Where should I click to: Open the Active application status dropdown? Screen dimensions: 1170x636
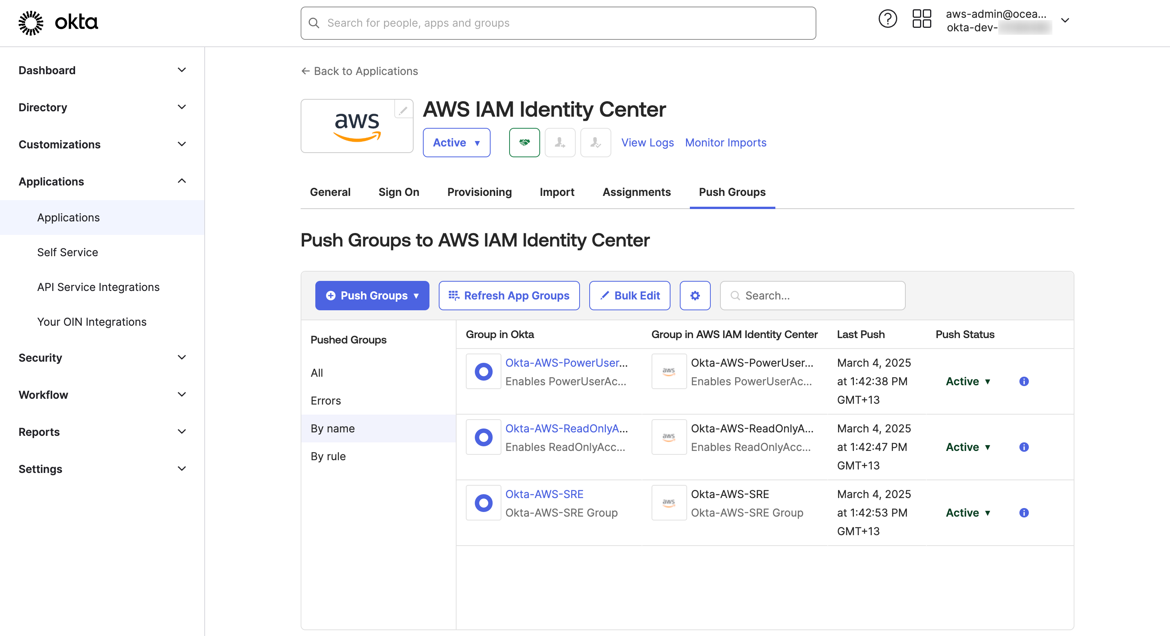pos(457,143)
